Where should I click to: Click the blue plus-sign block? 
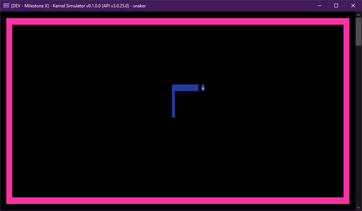click(203, 88)
